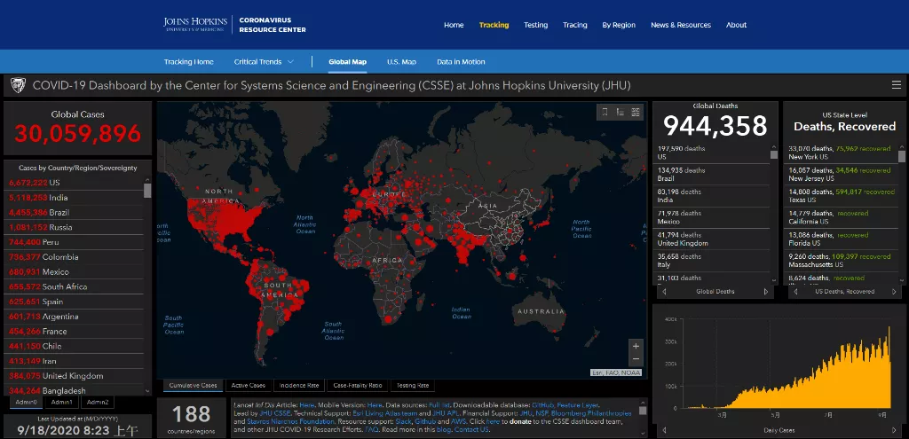Open the Contact US link
This screenshot has width=909, height=439.
pyautogui.click(x=471, y=430)
